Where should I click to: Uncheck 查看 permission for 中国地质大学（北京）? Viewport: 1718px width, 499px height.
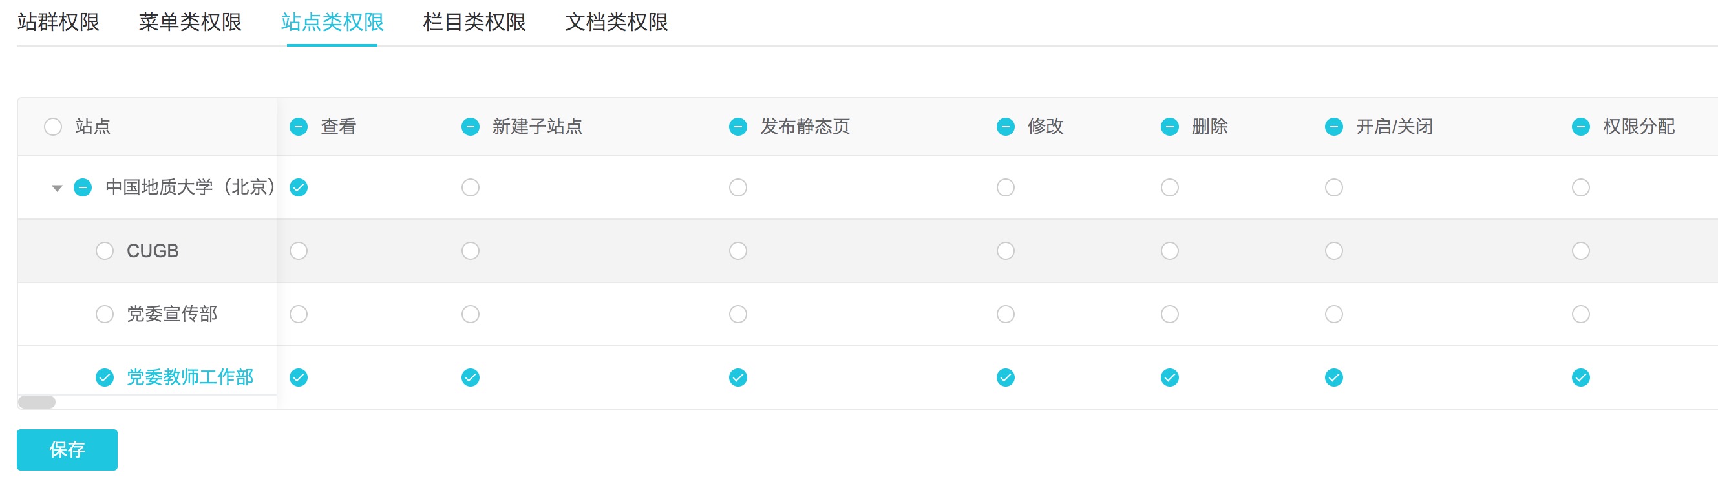point(299,188)
